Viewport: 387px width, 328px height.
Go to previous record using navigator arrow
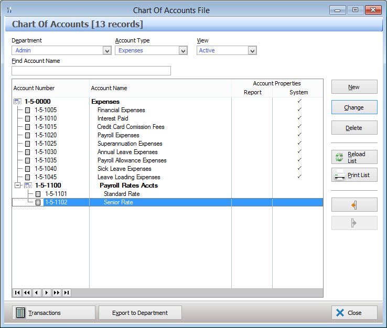pos(37,293)
